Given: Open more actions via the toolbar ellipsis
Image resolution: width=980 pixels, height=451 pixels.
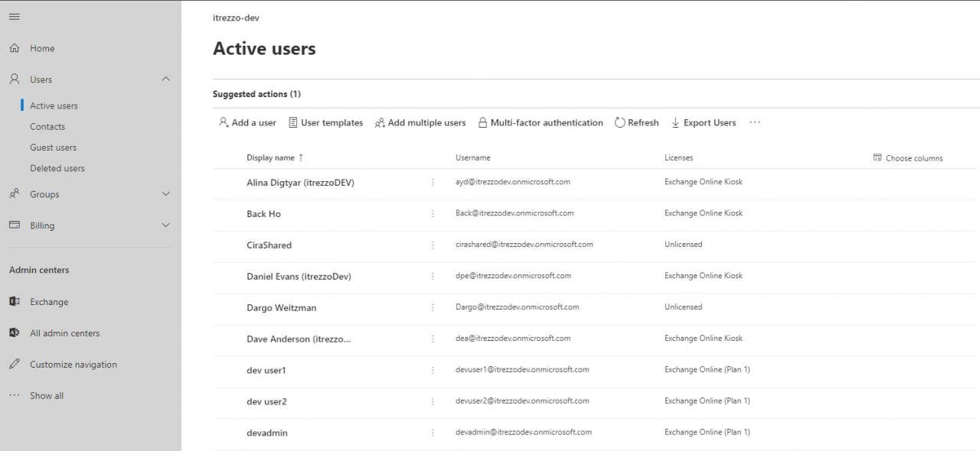Looking at the screenshot, I should tap(754, 122).
